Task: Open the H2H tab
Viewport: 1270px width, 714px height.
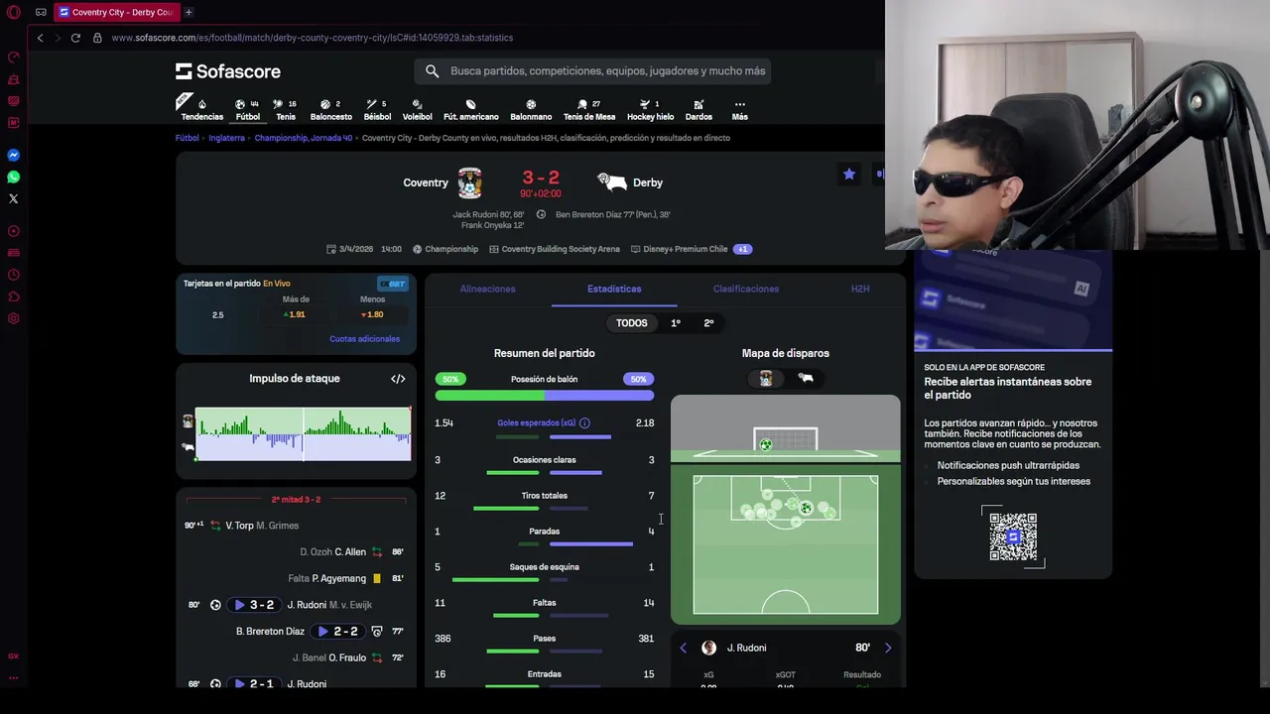Action: [860, 289]
